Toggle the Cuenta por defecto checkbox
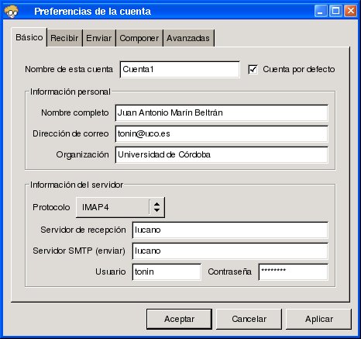Viewport: 361px width, 339px height. 253,69
